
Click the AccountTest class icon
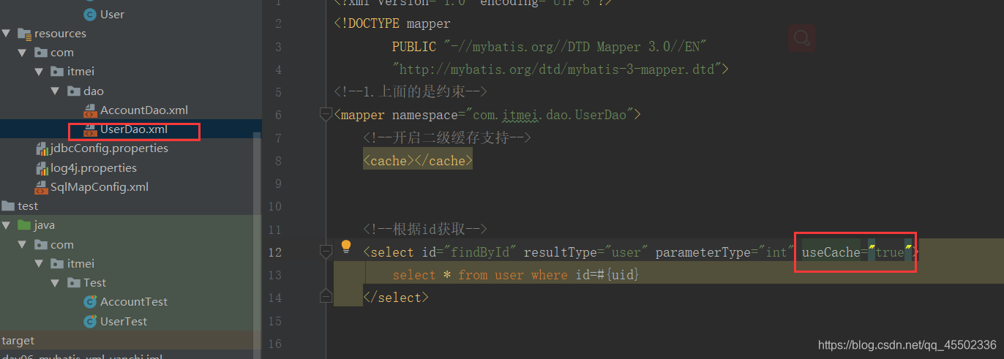(x=90, y=302)
